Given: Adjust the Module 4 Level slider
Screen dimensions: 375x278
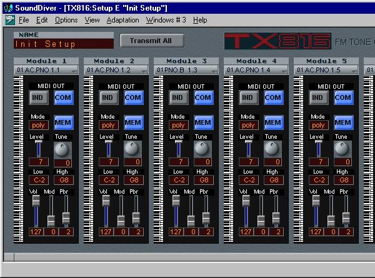Looking at the screenshot, I should tap(249, 149).
